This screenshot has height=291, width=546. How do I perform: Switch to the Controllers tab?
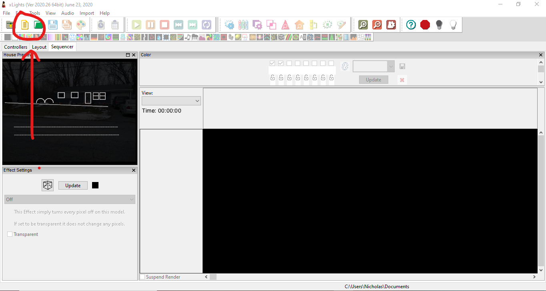[x=16, y=47]
